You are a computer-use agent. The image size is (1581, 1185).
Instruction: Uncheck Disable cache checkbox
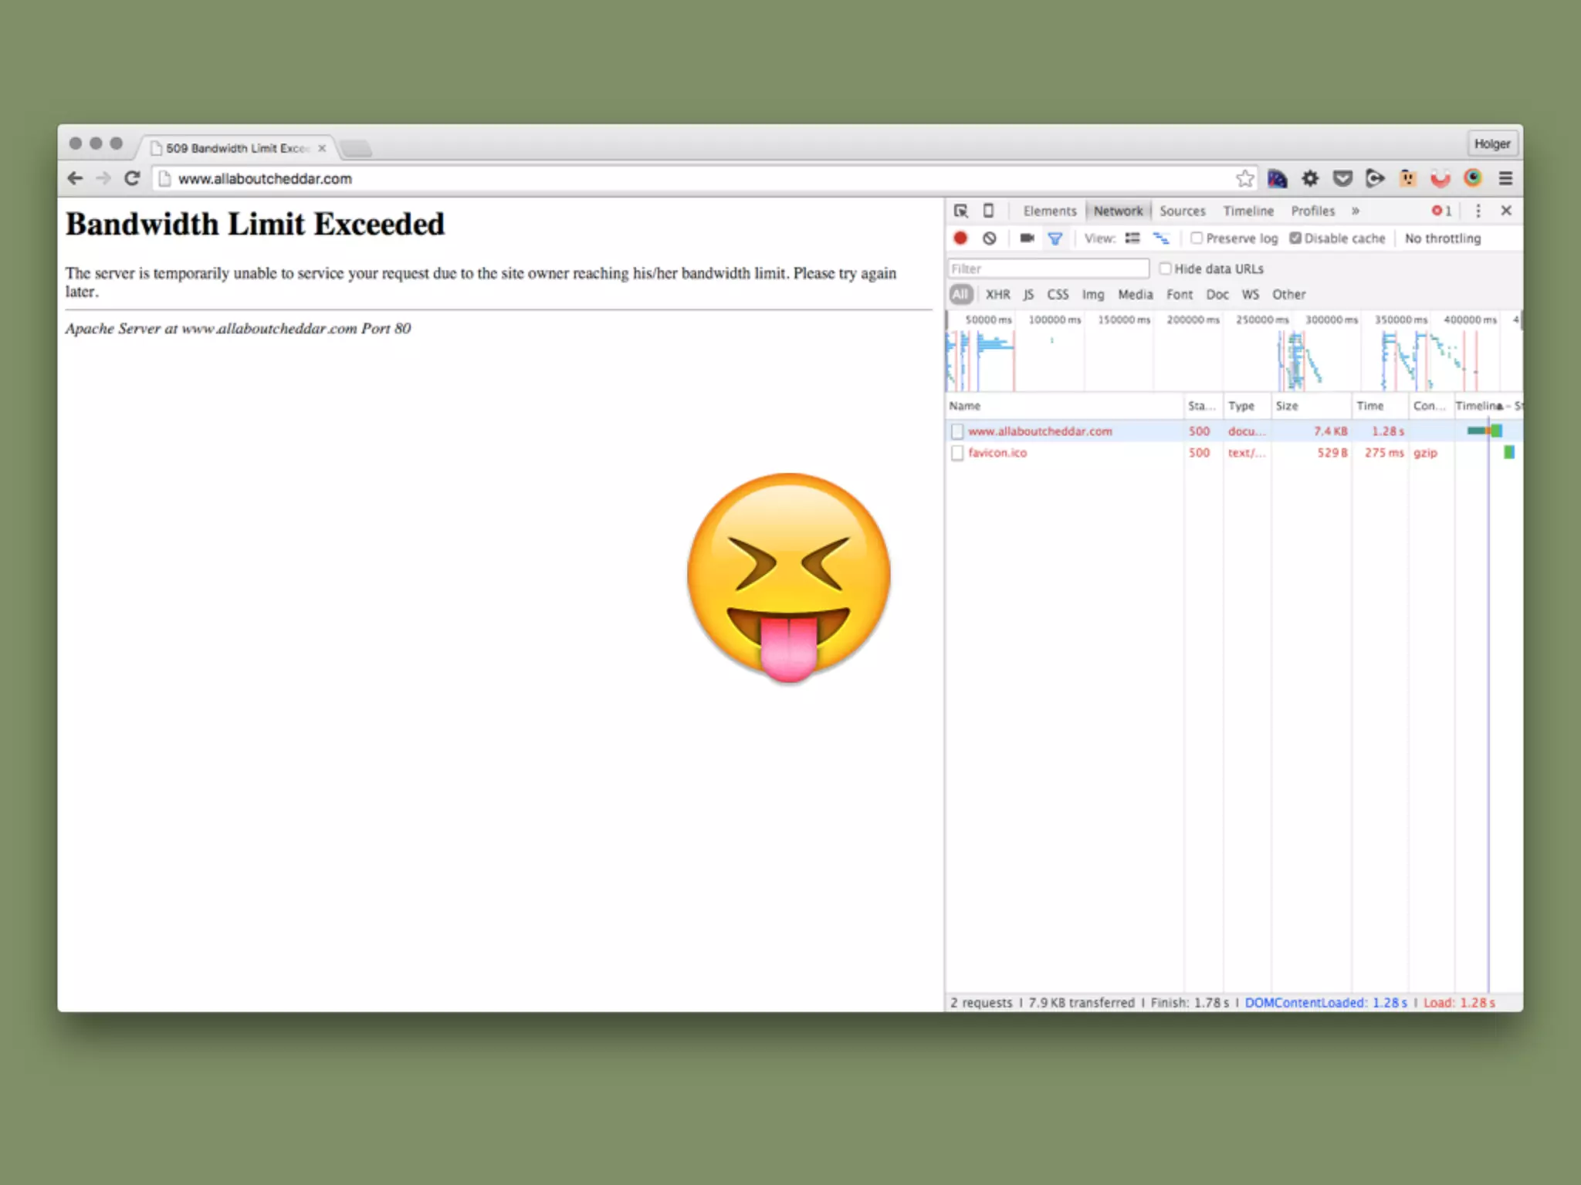pyautogui.click(x=1295, y=238)
